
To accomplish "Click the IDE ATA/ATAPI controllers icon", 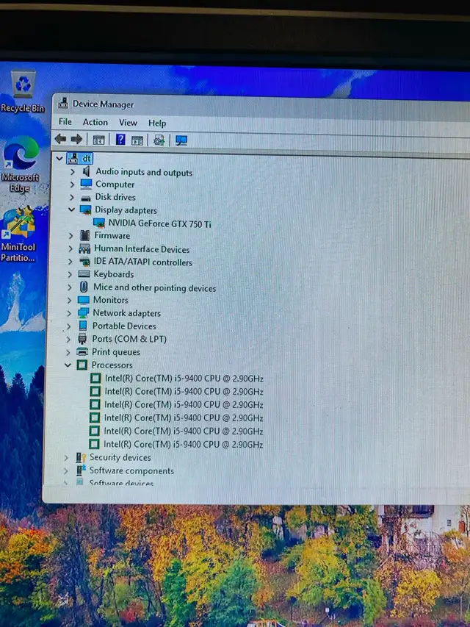I will 84,262.
